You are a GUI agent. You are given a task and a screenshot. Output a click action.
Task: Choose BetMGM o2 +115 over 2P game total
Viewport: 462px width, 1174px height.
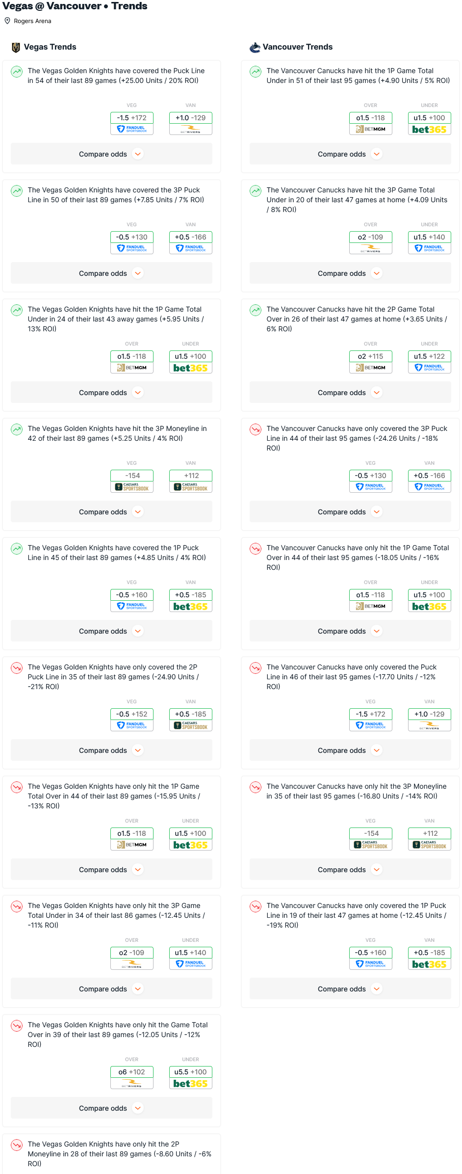coord(371,362)
